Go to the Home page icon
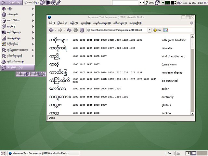The image size is (208, 156). [x=82, y=30]
